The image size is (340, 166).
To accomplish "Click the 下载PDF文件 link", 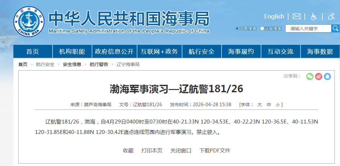I will tap(215, 150).
